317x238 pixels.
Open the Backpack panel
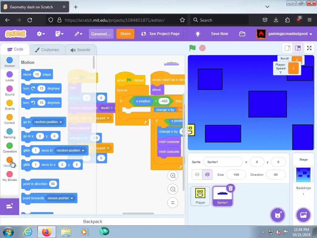tap(93, 222)
